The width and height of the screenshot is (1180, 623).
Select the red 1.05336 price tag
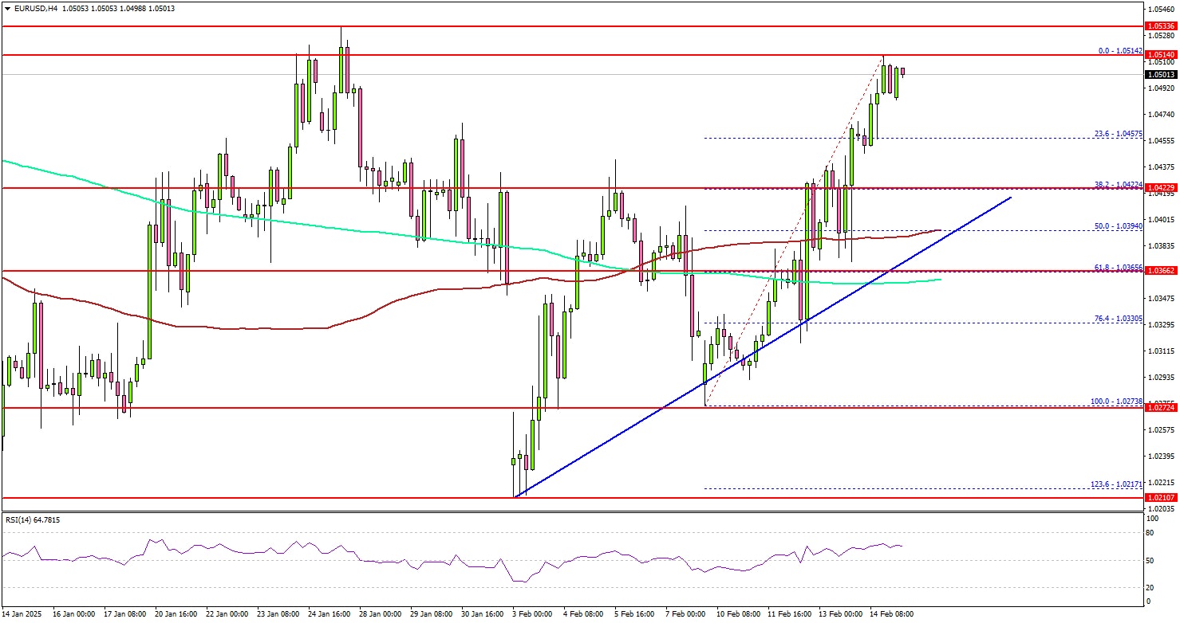tap(1160, 26)
